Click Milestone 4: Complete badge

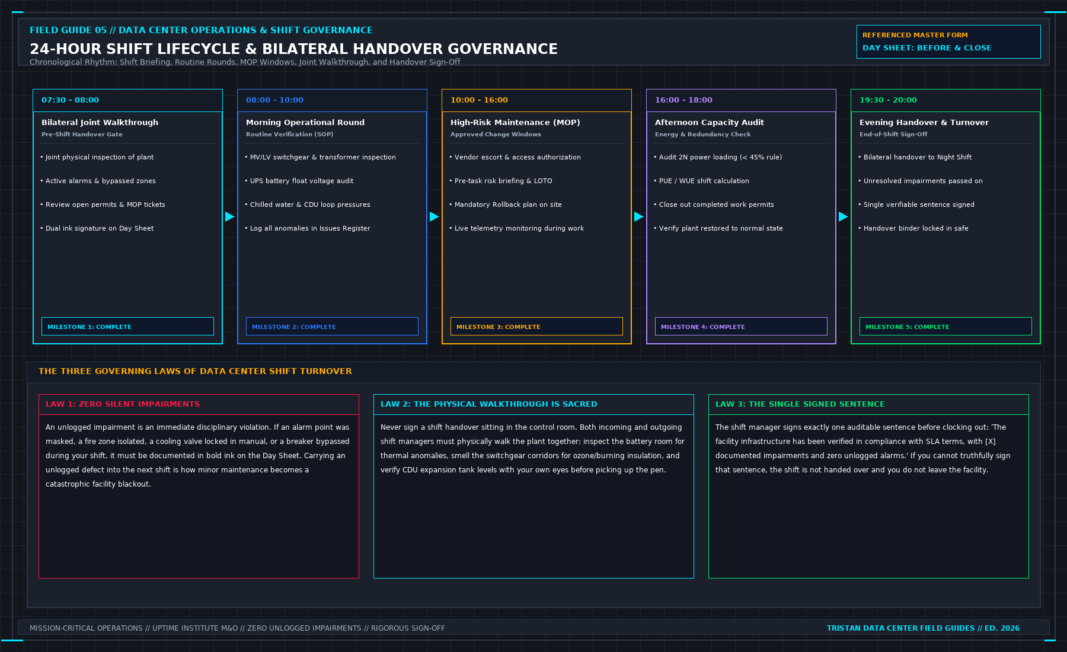[x=741, y=327]
